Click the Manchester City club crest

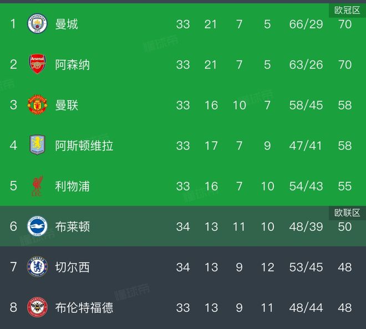tap(38, 24)
